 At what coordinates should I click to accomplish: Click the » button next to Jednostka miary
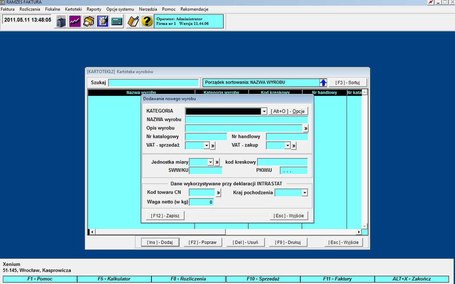coord(217,162)
